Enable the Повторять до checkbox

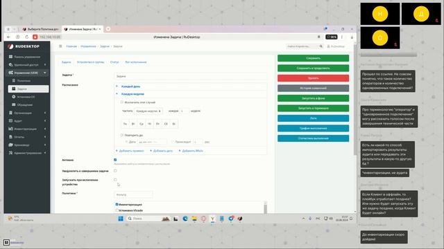click(122, 136)
